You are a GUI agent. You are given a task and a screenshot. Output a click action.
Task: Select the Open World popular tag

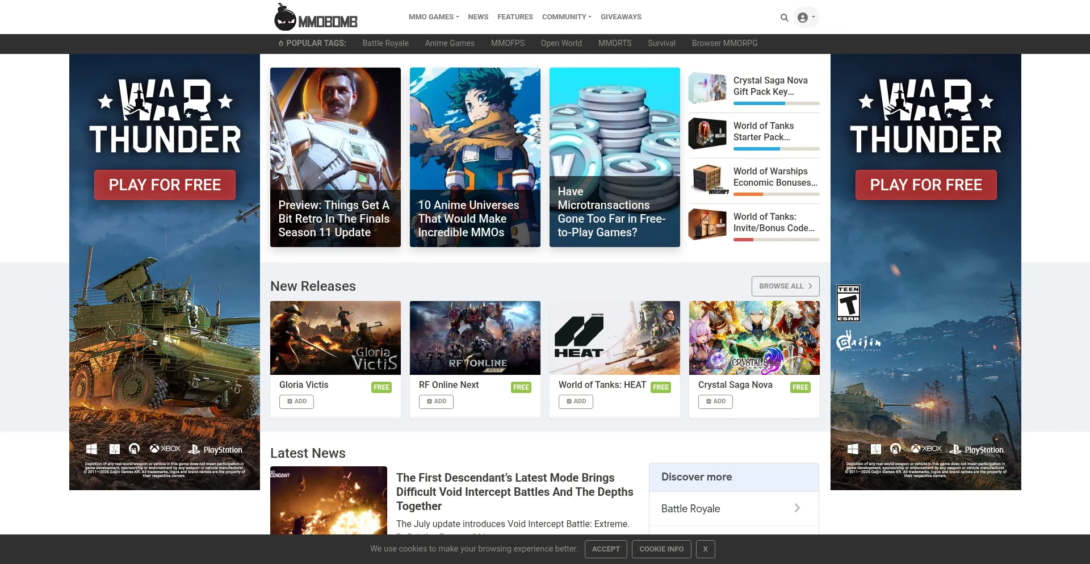point(561,43)
